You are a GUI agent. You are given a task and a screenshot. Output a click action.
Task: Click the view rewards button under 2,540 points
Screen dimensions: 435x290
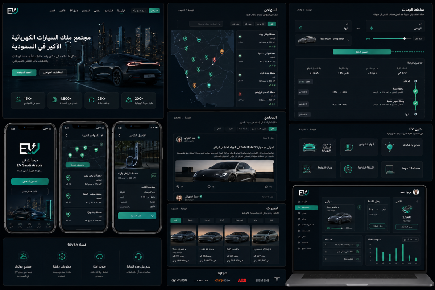(x=406, y=227)
